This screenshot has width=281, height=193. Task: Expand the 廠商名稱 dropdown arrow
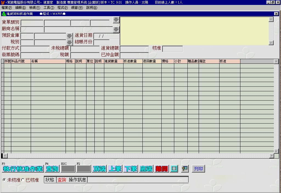click(116, 29)
